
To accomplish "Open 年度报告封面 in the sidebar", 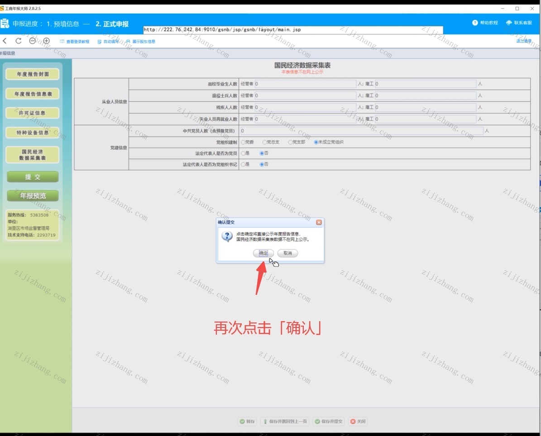I will [33, 74].
